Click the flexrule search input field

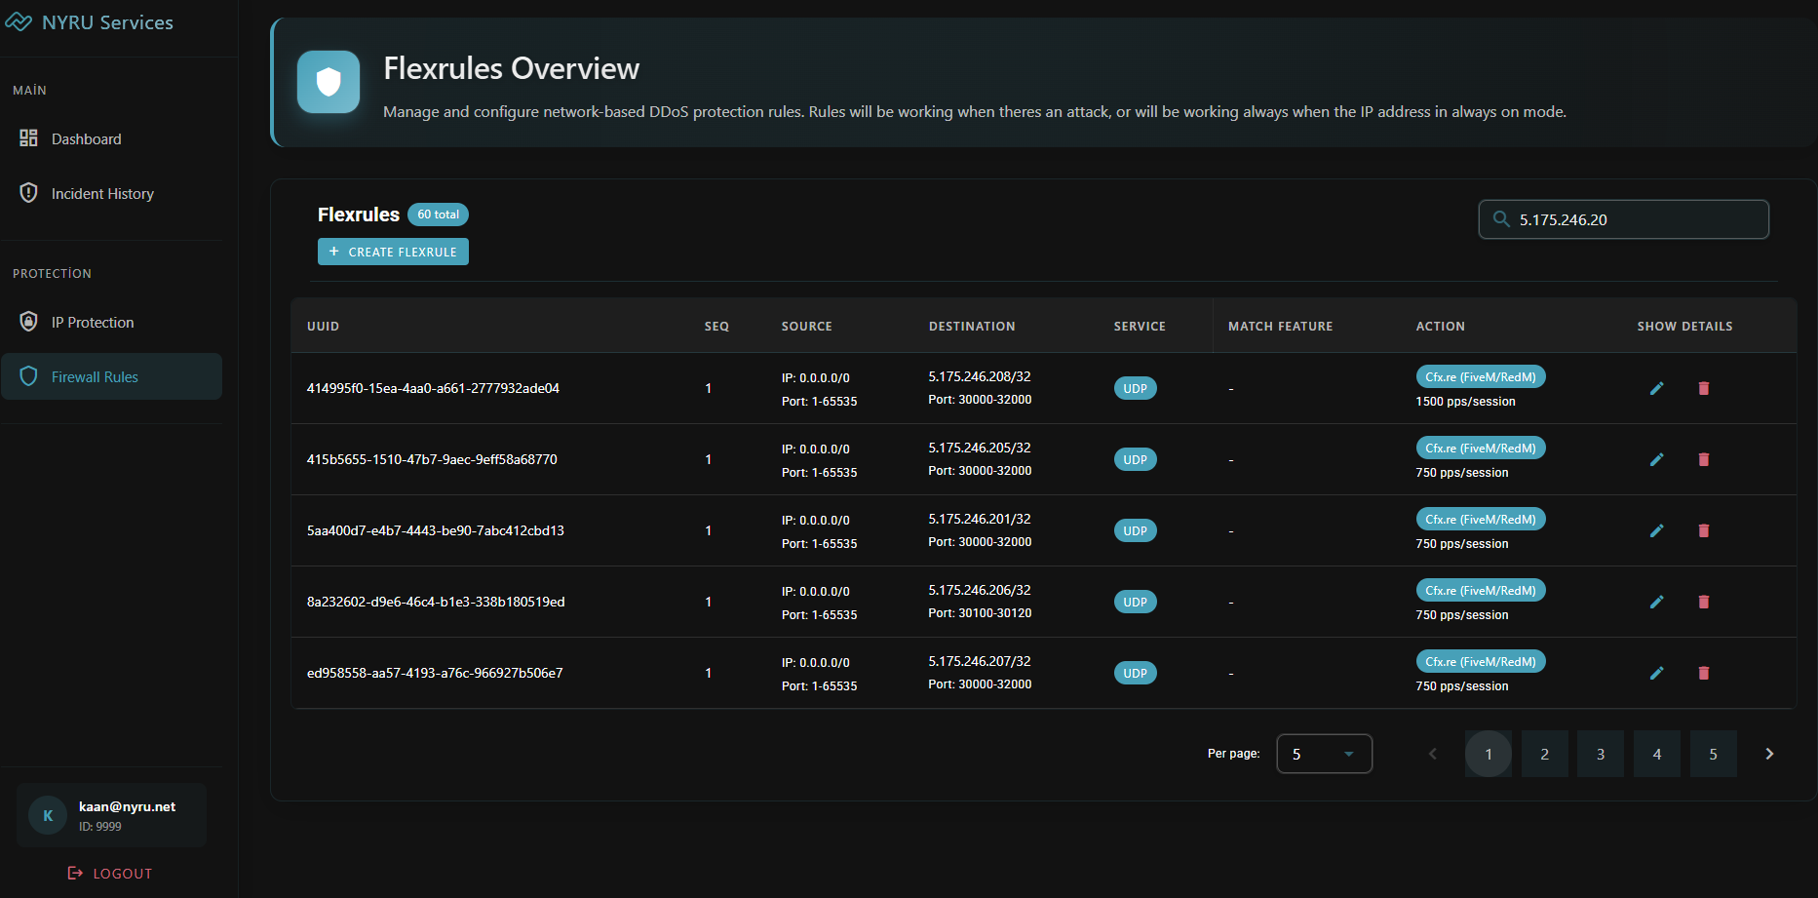(1638, 219)
